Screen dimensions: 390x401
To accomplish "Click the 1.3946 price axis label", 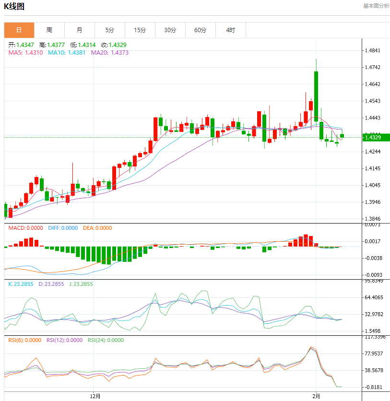I will [373, 202].
